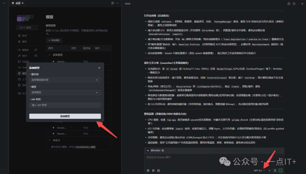Screen dimensions: 306x174
Task: Click the 服务商 table column header
Action: (87, 48)
